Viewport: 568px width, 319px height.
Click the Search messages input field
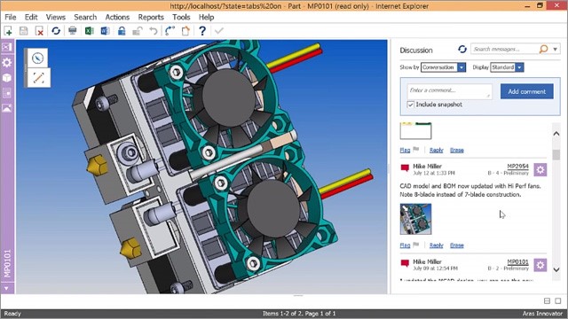pos(505,49)
